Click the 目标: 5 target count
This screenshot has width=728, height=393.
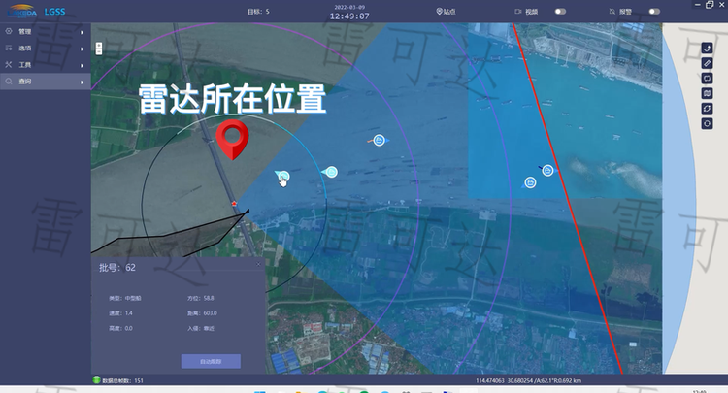coord(258,11)
